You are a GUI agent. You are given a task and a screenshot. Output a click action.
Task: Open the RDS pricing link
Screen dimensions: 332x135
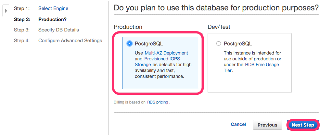158,102
